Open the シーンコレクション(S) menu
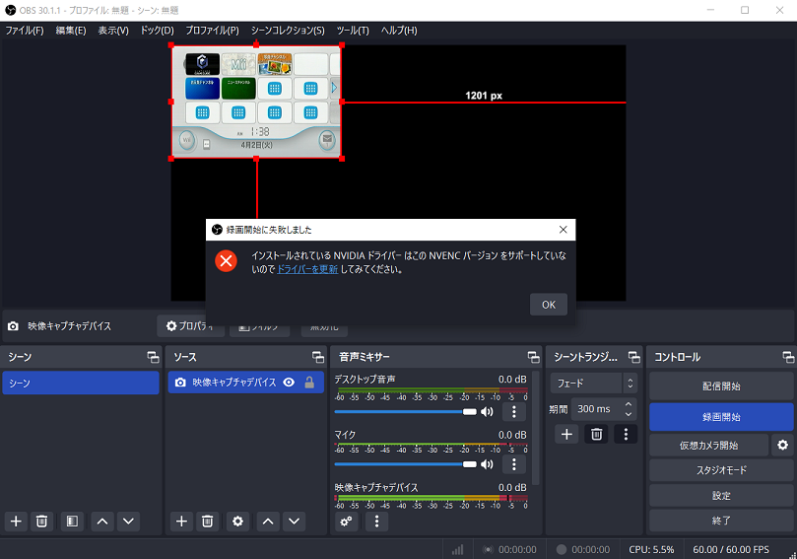Image resolution: width=797 pixels, height=559 pixels. pos(288,31)
